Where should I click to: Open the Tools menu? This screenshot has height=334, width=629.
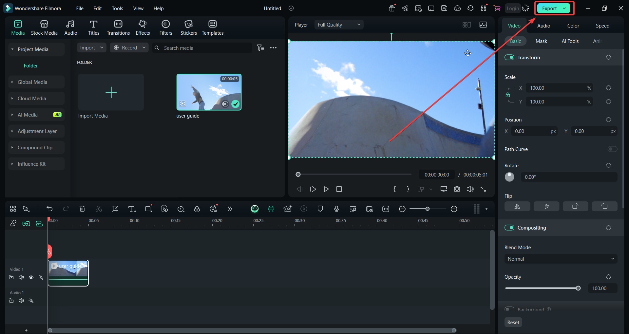pyautogui.click(x=117, y=8)
